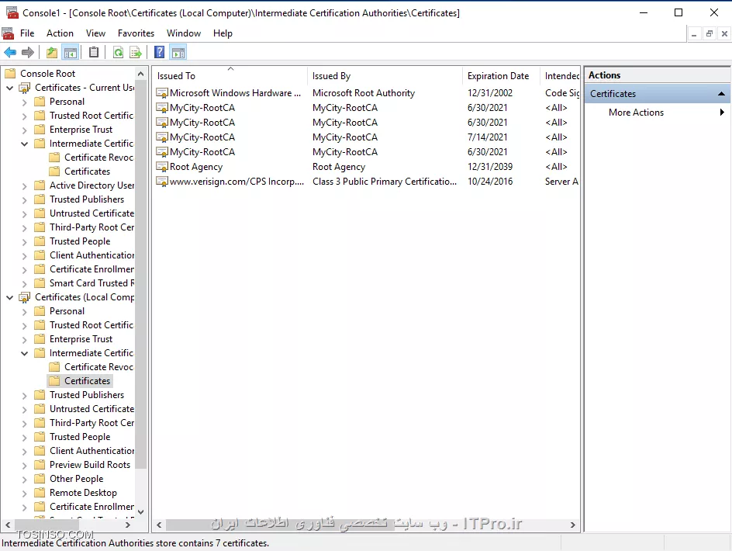Viewport: 732px width, 551px height.
Task: Toggle Show/Hide Action Pane toolbar icon
Action: click(178, 52)
